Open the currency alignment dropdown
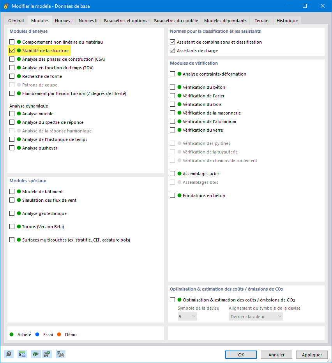This screenshot has height=363, width=332. pyautogui.click(x=255, y=317)
